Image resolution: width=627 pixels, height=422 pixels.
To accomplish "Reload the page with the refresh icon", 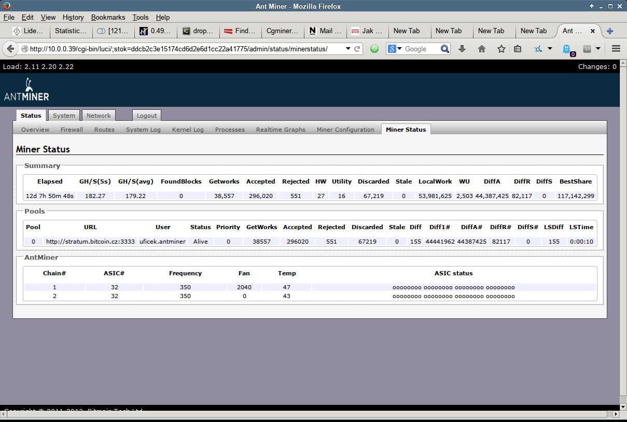I will (x=357, y=49).
